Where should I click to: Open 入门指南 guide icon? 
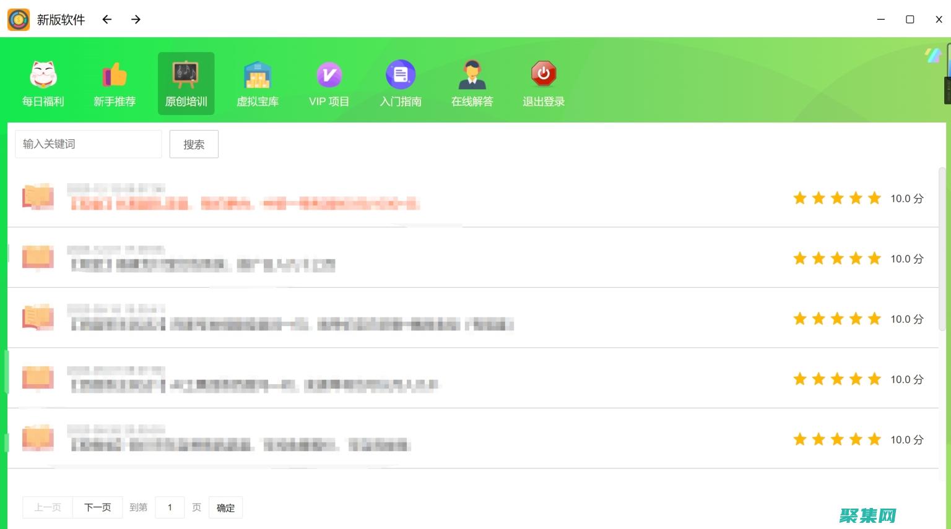pos(401,73)
